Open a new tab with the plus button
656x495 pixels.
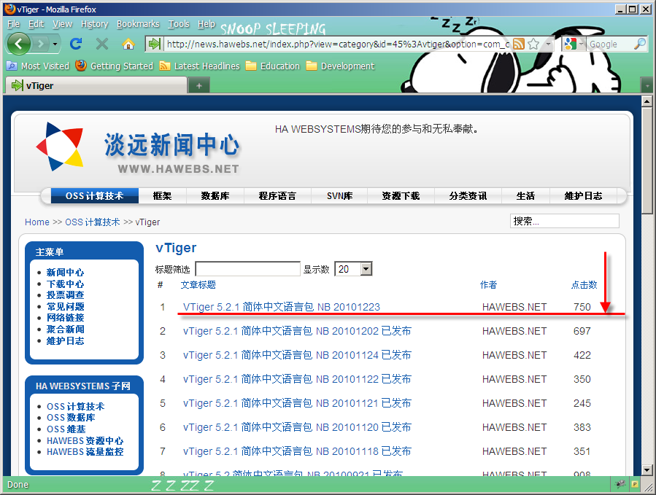pyautogui.click(x=199, y=86)
